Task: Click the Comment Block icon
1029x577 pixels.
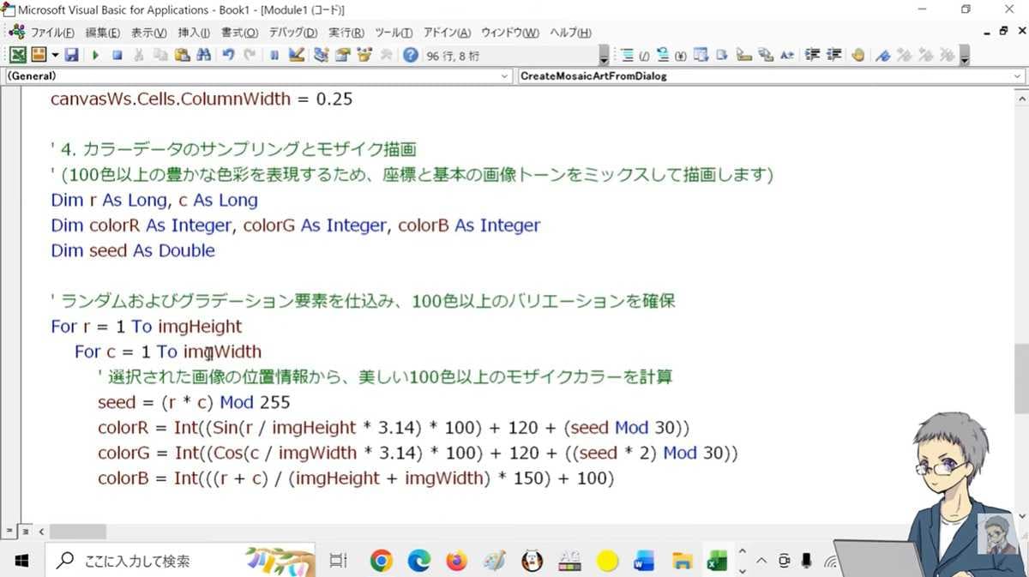Action: 626,55
